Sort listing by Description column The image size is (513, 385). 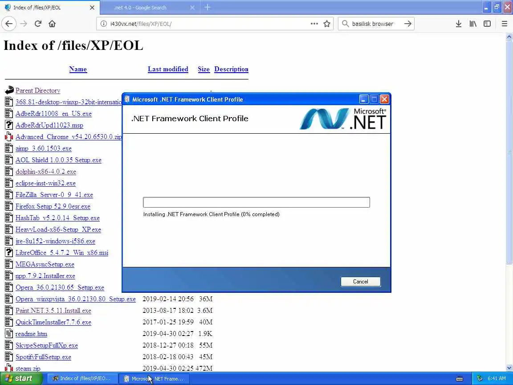[x=231, y=69]
